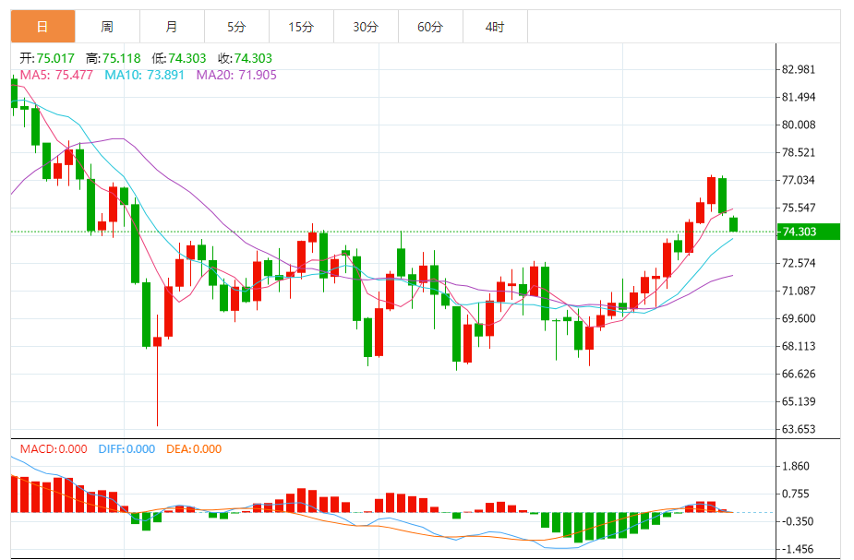Open the 5分 five-minute chart tab

(x=236, y=27)
